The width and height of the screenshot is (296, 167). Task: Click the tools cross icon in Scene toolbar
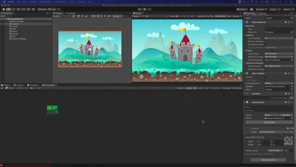pyautogui.click(x=105, y=16)
